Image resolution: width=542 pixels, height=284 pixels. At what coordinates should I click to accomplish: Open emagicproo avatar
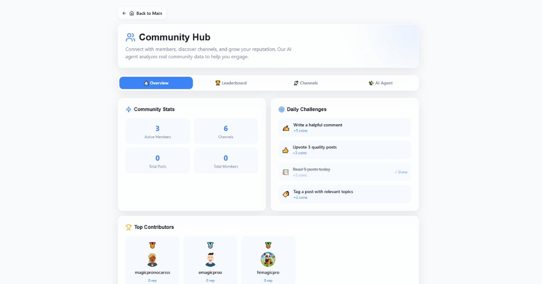210,260
